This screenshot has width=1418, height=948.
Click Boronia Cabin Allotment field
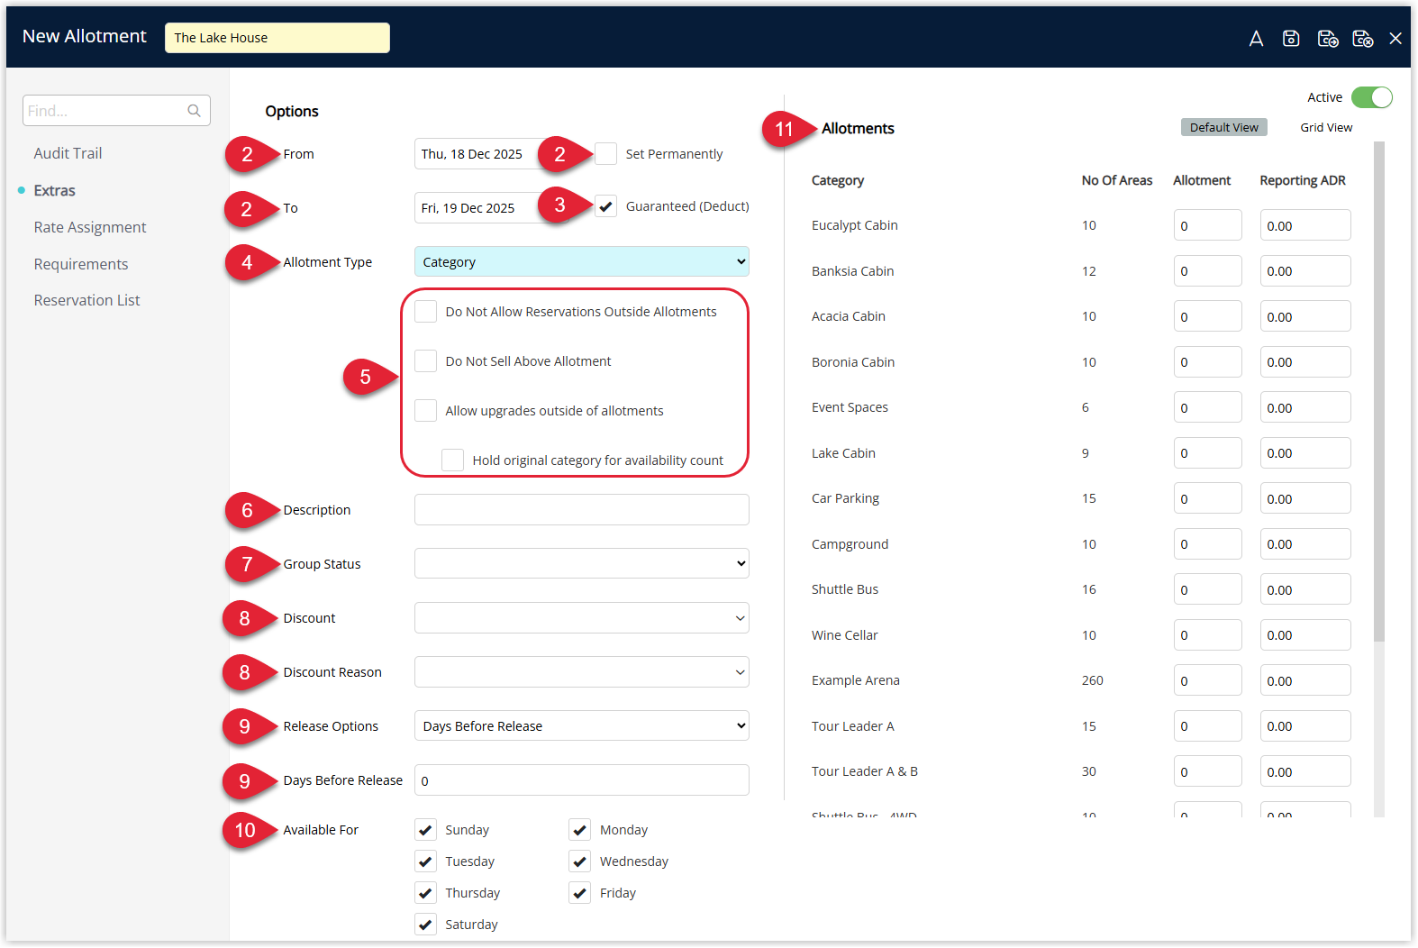[x=1208, y=362]
